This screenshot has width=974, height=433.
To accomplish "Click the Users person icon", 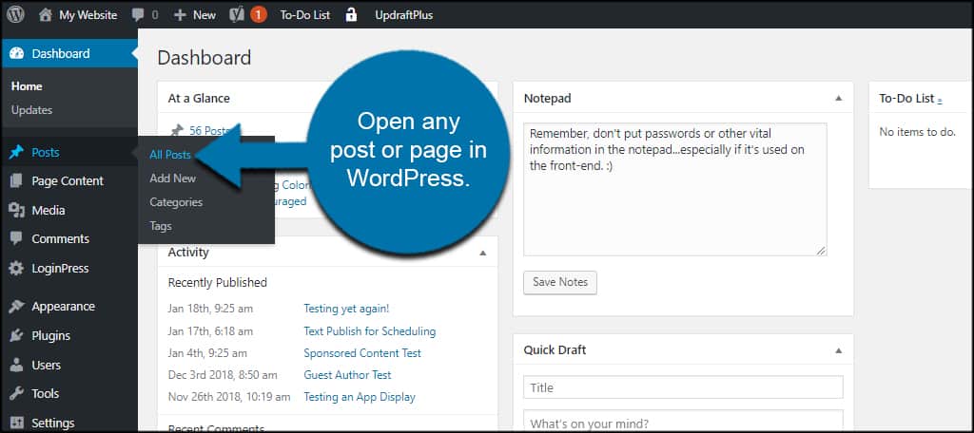I will (17, 365).
